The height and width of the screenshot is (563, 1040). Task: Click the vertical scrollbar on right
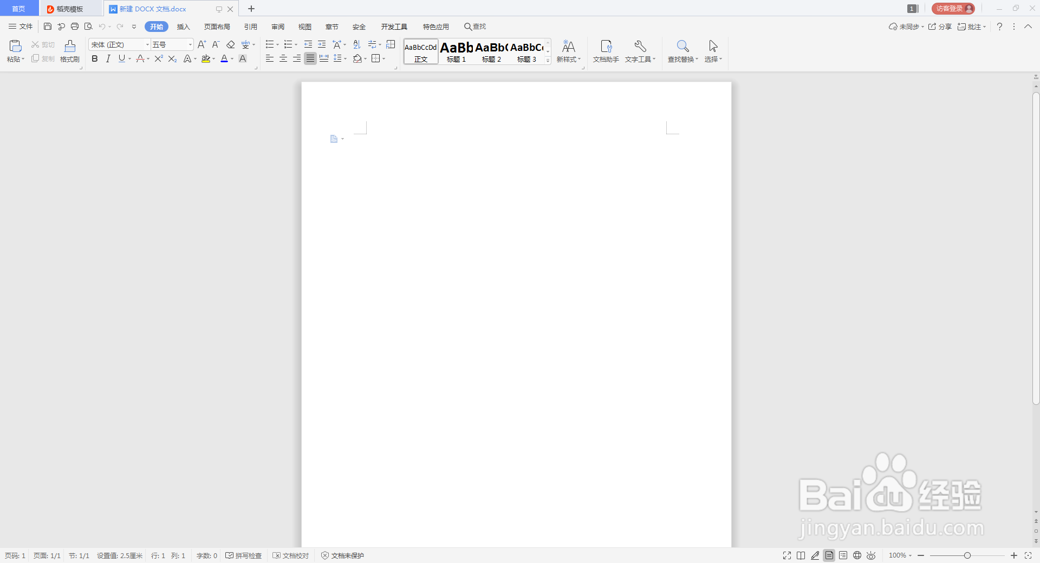click(1036, 248)
